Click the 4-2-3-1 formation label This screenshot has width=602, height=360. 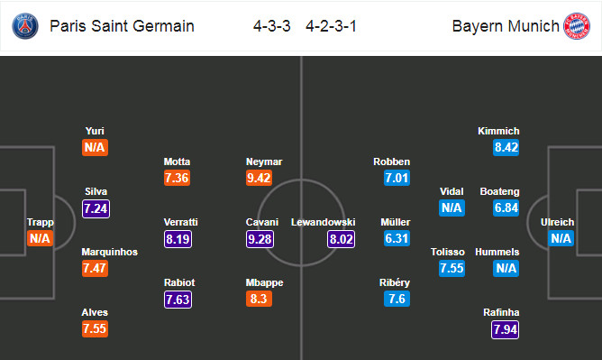coord(331,26)
